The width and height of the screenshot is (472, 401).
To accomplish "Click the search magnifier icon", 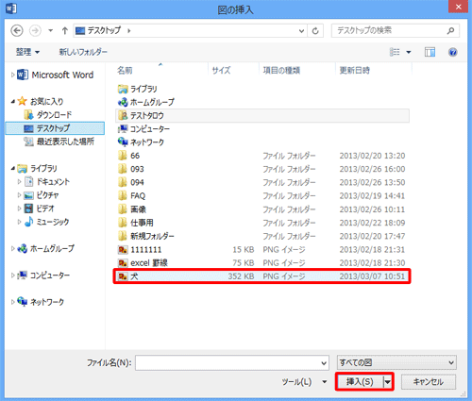I will click(x=450, y=30).
